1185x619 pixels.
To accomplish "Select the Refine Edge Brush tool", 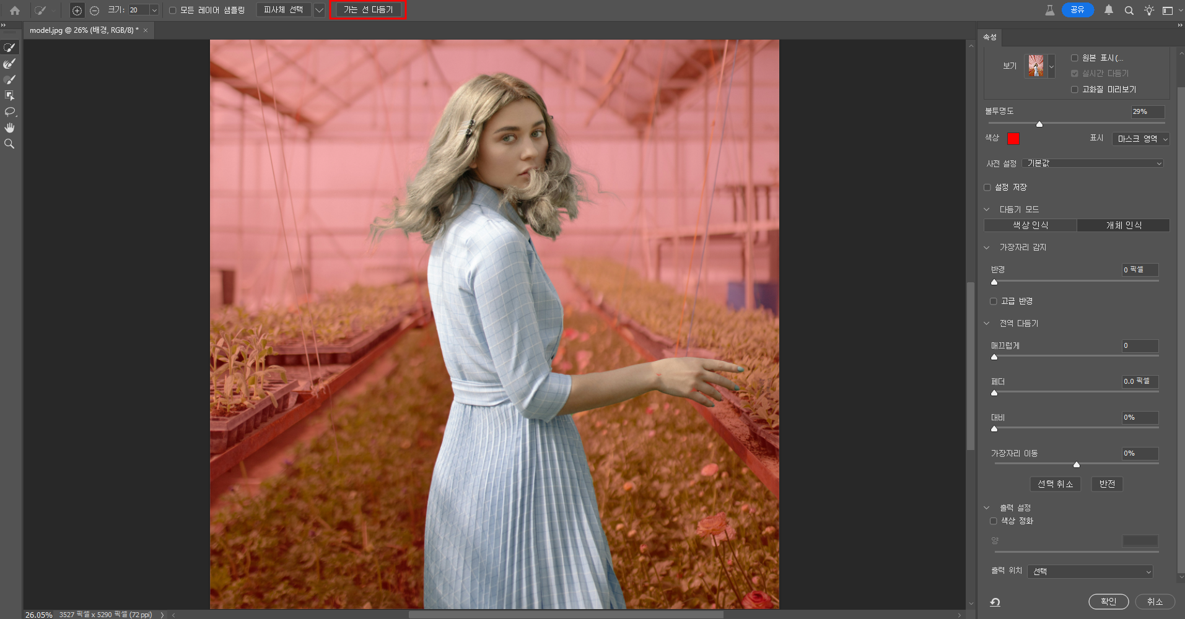I will pyautogui.click(x=10, y=64).
